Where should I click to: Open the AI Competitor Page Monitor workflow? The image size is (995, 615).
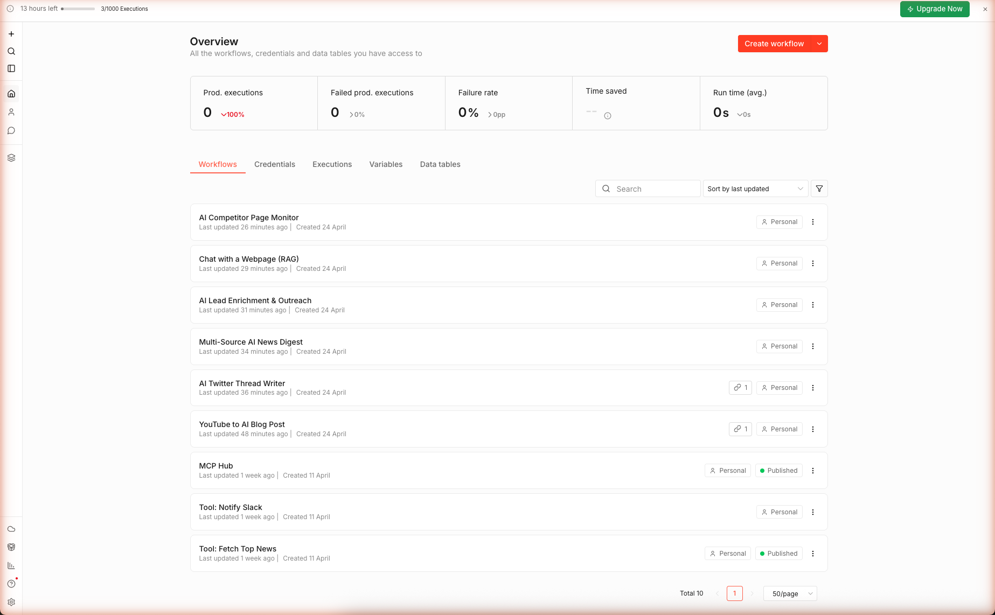248,218
